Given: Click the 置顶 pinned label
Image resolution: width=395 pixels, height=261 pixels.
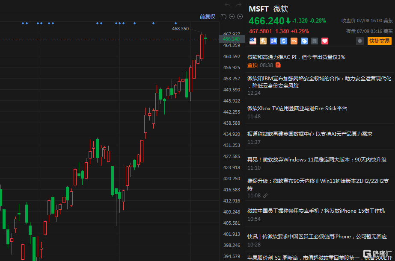Looking at the screenshot, I should [x=252, y=65].
